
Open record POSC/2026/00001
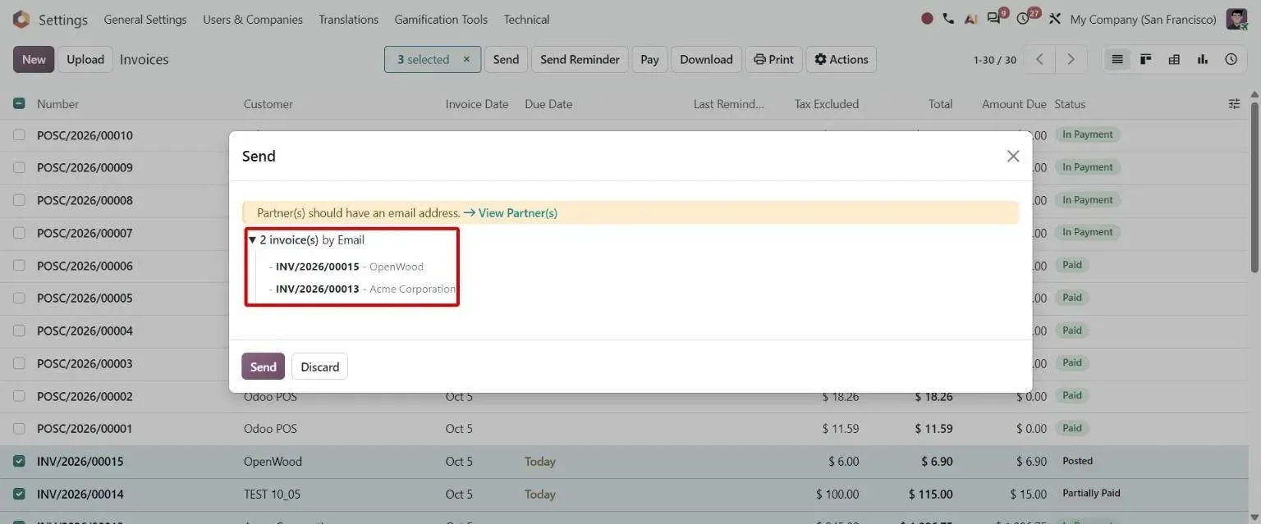(85, 429)
